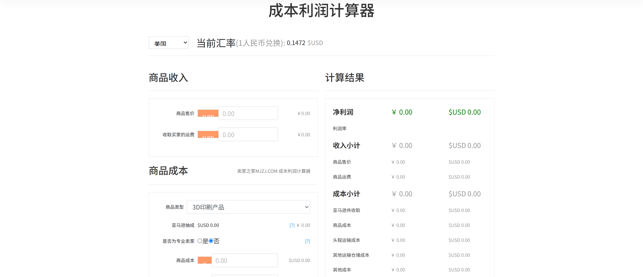The image size is (643, 277).
Task: Click the 其他成本 result row label
Action: (342, 270)
